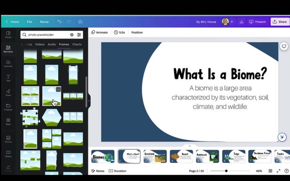Select the Taiga slide thumbnail
The image size is (290, 181).
tap(234, 156)
